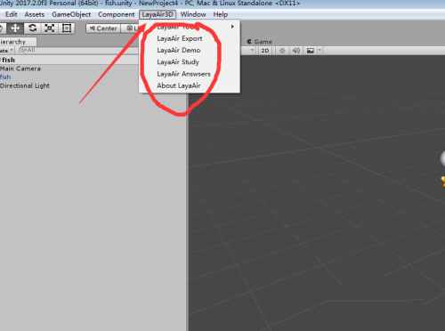
Task: Open shading mode dropdown left of 2D
Action: click(x=252, y=51)
